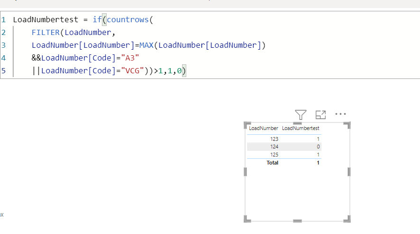Place cursor at end of line 5

(187, 71)
